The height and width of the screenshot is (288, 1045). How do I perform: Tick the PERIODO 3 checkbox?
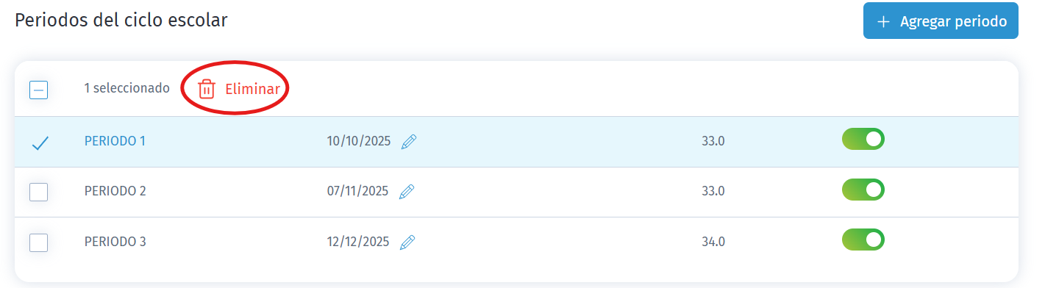coord(38,242)
